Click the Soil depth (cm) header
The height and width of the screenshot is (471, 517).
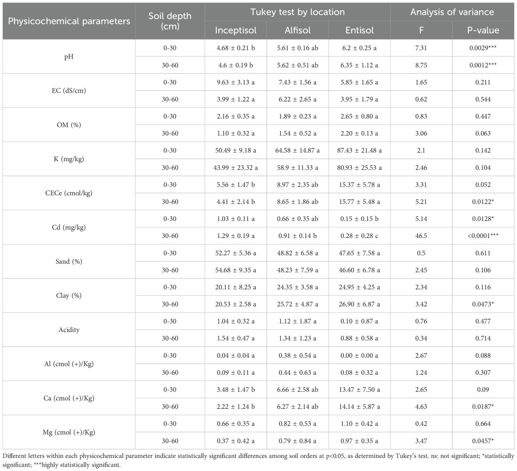click(x=170, y=21)
